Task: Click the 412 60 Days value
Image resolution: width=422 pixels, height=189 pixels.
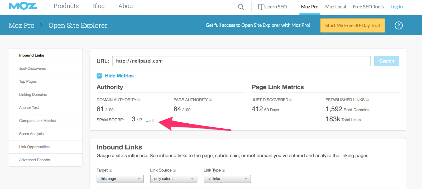Action: 265,109
